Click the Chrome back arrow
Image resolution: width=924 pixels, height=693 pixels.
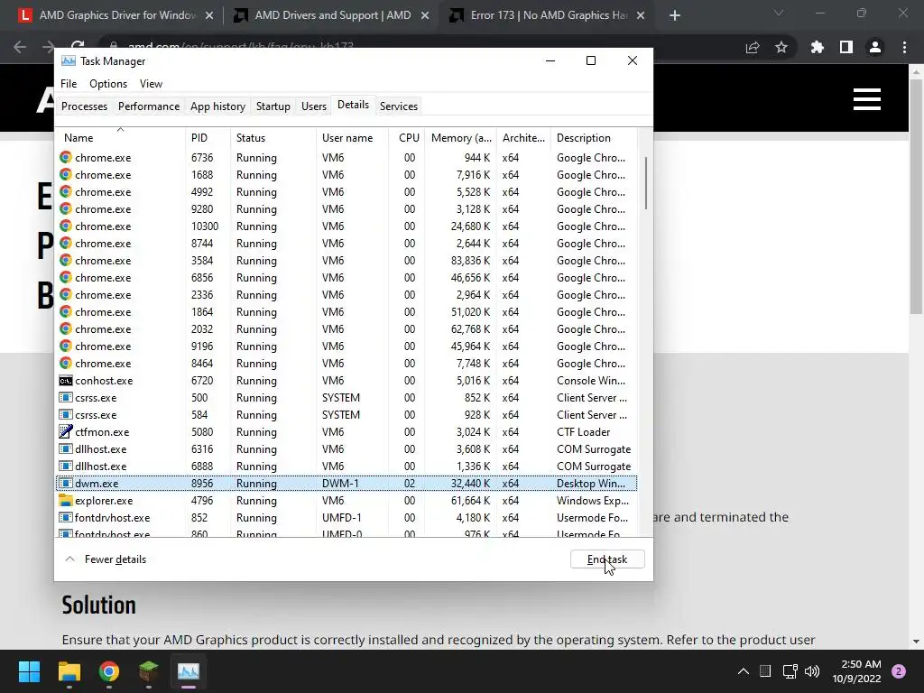20,47
